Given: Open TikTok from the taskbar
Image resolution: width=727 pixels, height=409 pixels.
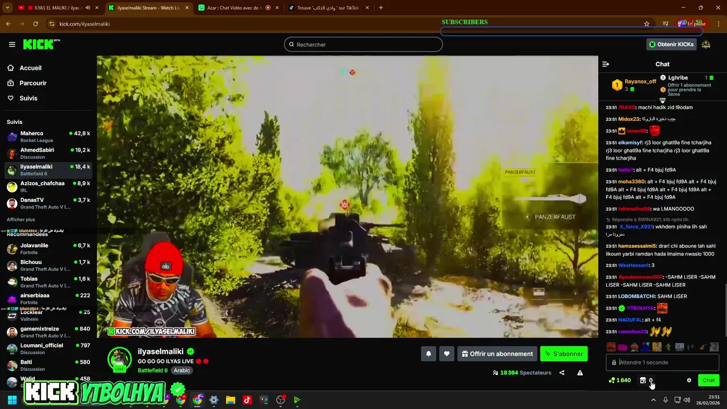Looking at the screenshot, I should point(247,400).
